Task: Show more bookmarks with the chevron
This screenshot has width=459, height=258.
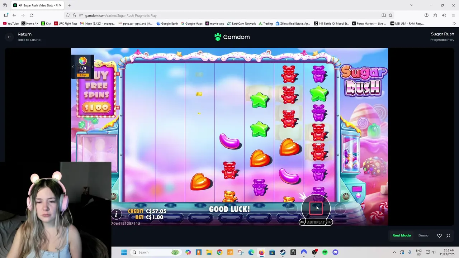Action: coord(454,24)
